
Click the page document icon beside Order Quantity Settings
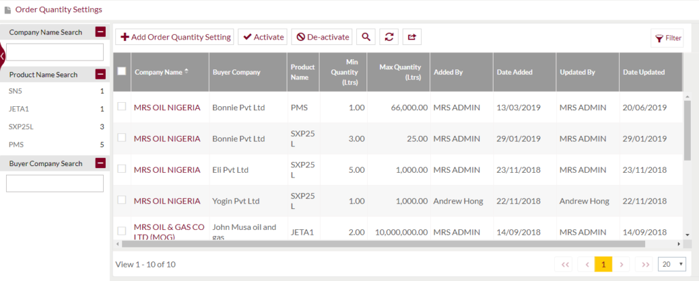point(8,10)
